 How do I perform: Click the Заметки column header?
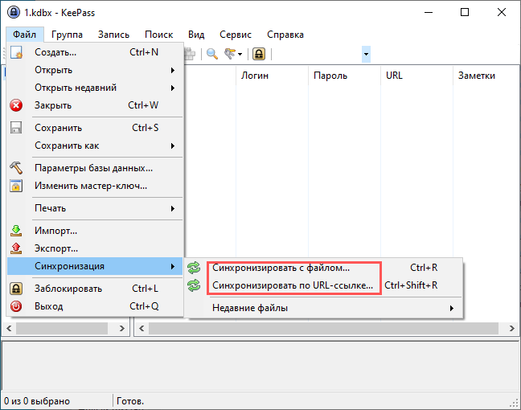click(486, 76)
